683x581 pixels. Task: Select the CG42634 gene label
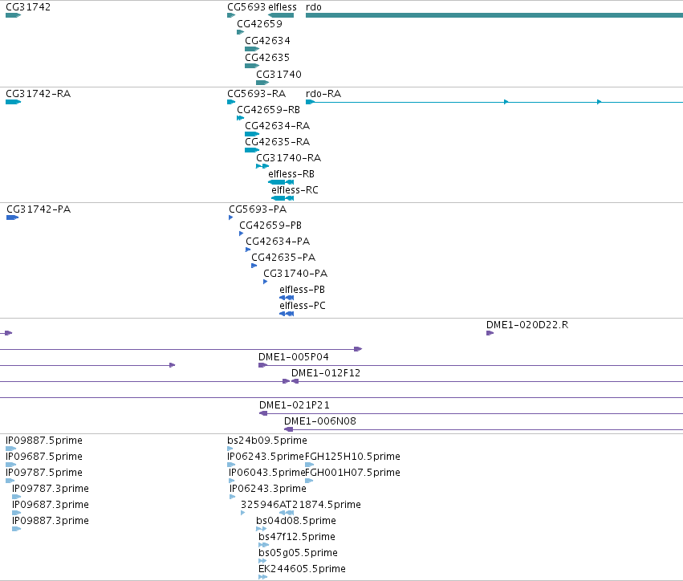click(267, 41)
